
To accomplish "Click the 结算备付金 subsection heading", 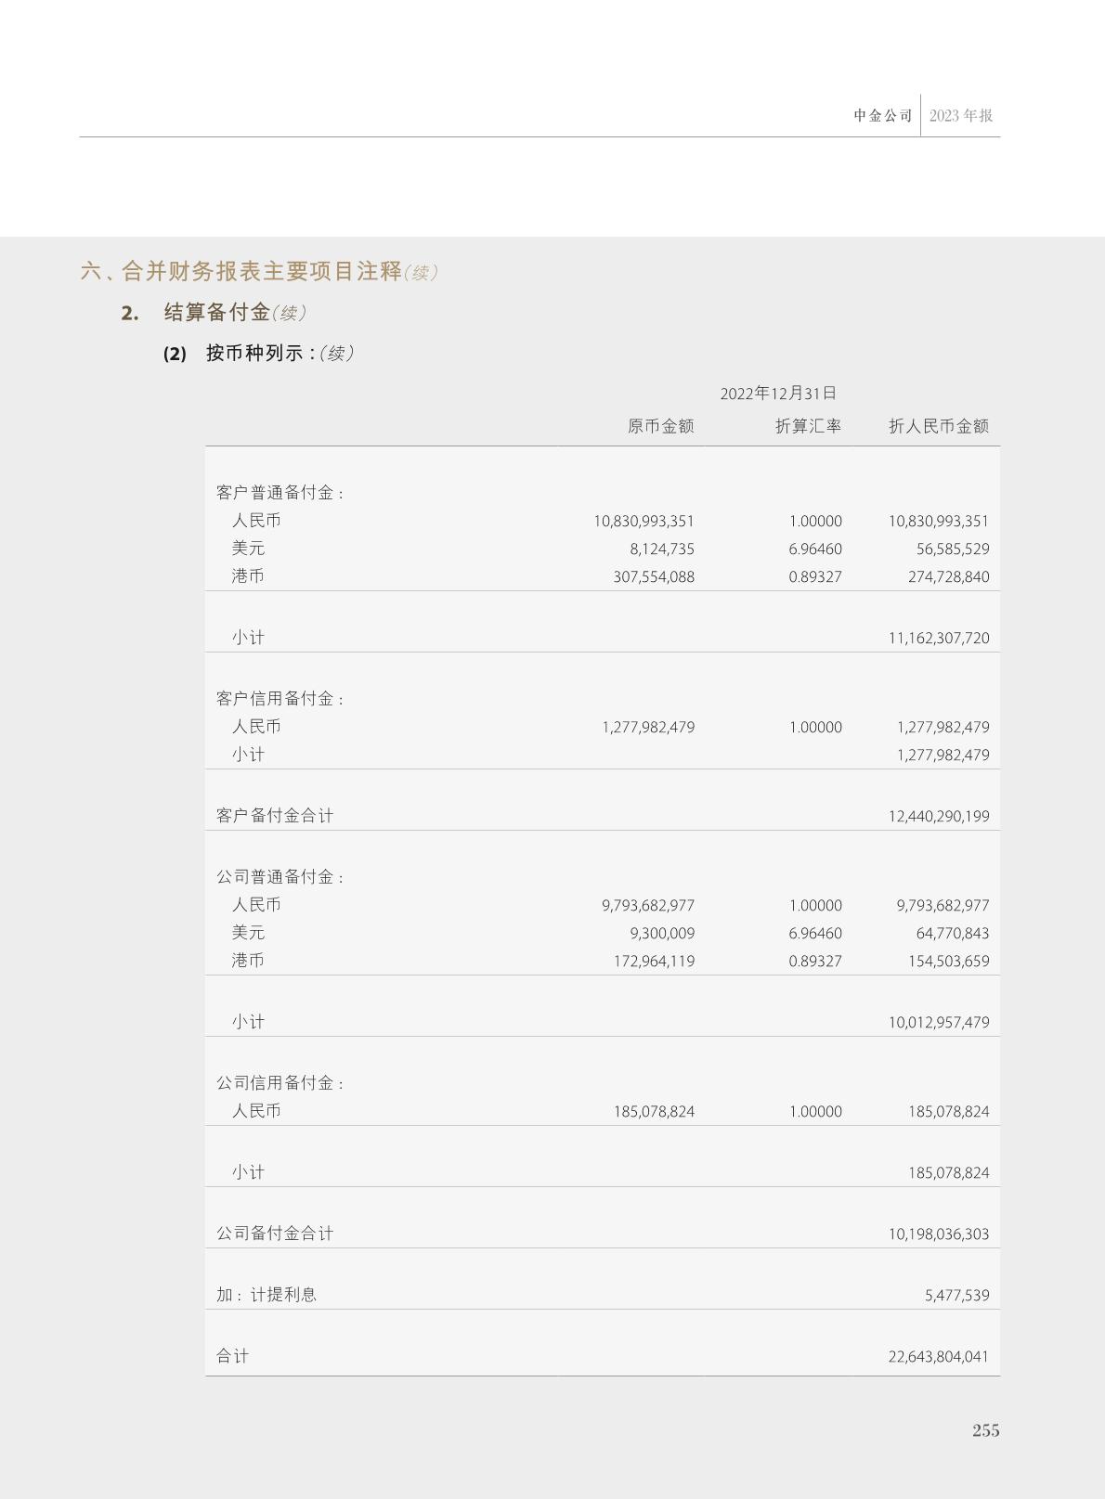I will pyautogui.click(x=216, y=313).
